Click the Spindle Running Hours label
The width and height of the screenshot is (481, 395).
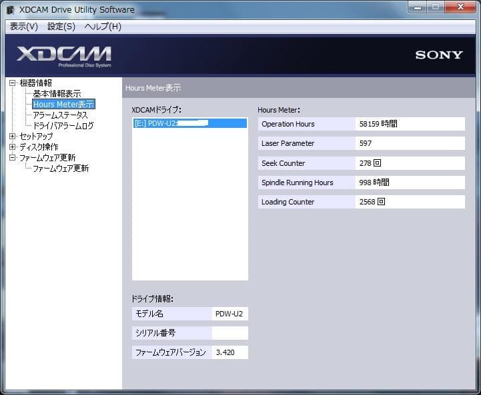298,183
